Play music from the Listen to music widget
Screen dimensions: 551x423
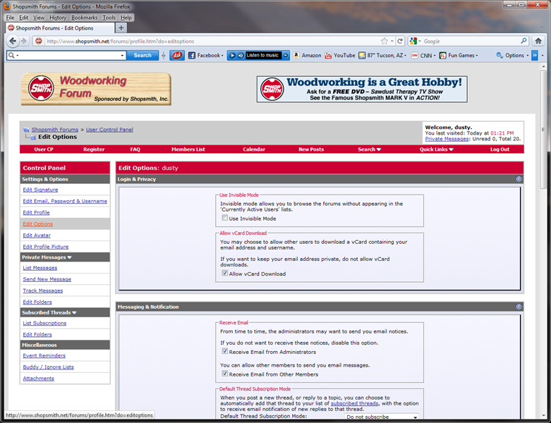232,56
